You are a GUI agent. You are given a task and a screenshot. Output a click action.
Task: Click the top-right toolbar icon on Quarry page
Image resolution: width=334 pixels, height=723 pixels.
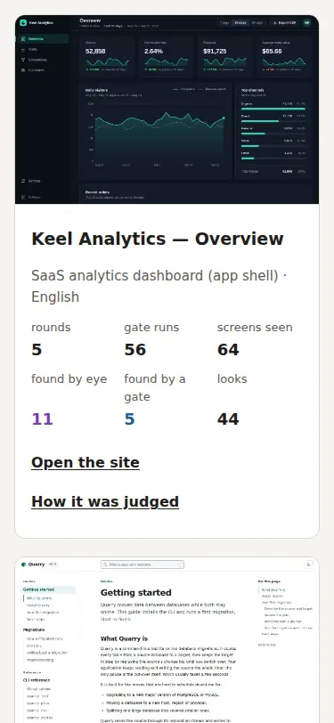tap(309, 565)
